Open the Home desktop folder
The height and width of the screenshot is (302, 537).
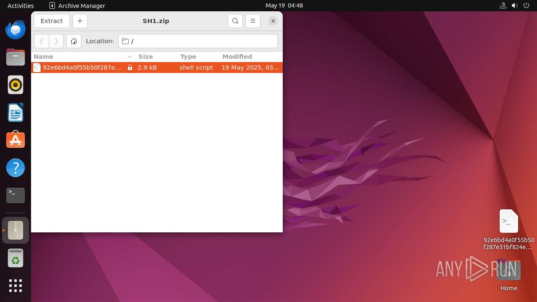(x=509, y=275)
